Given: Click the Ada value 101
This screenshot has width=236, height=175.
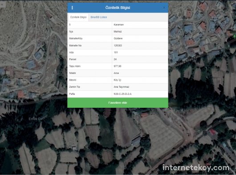Looking at the screenshot, I should coord(116,53).
